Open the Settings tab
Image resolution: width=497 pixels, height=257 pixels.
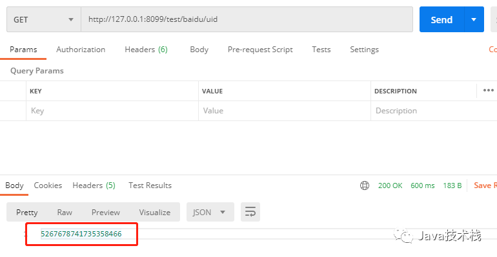(364, 50)
